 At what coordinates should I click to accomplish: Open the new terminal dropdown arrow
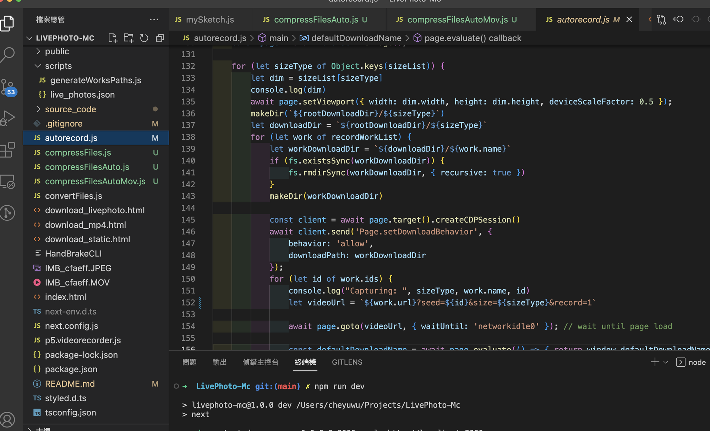tap(666, 362)
